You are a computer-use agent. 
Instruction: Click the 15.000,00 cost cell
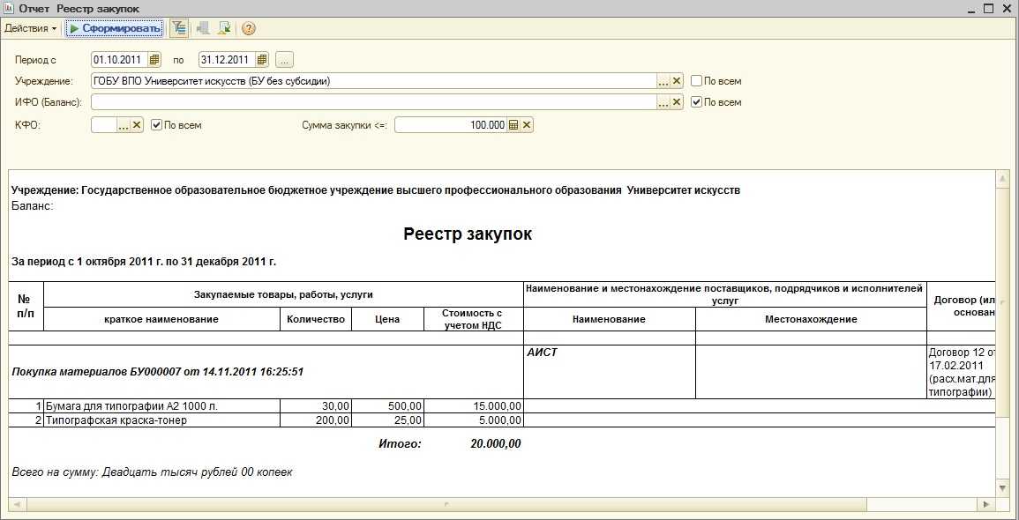click(473, 405)
